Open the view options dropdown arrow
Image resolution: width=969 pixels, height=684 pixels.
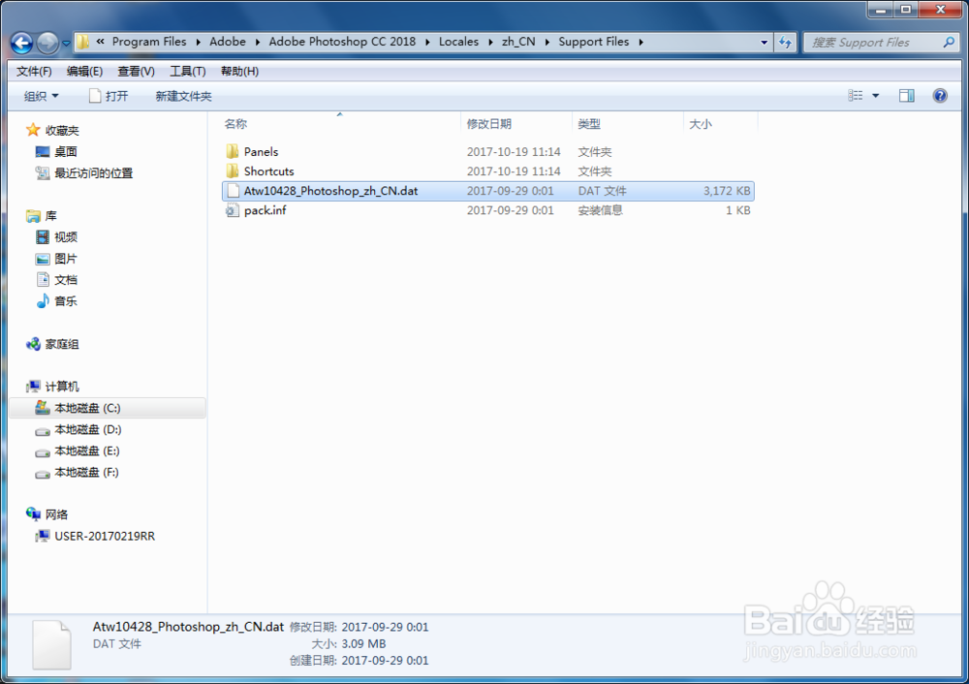[x=876, y=95]
